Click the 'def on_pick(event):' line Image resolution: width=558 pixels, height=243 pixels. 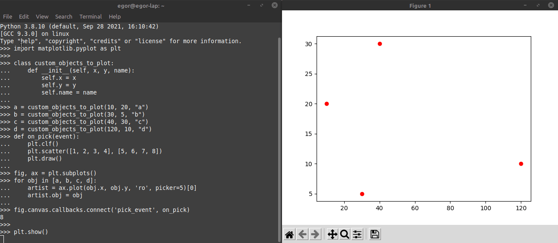tap(40, 136)
